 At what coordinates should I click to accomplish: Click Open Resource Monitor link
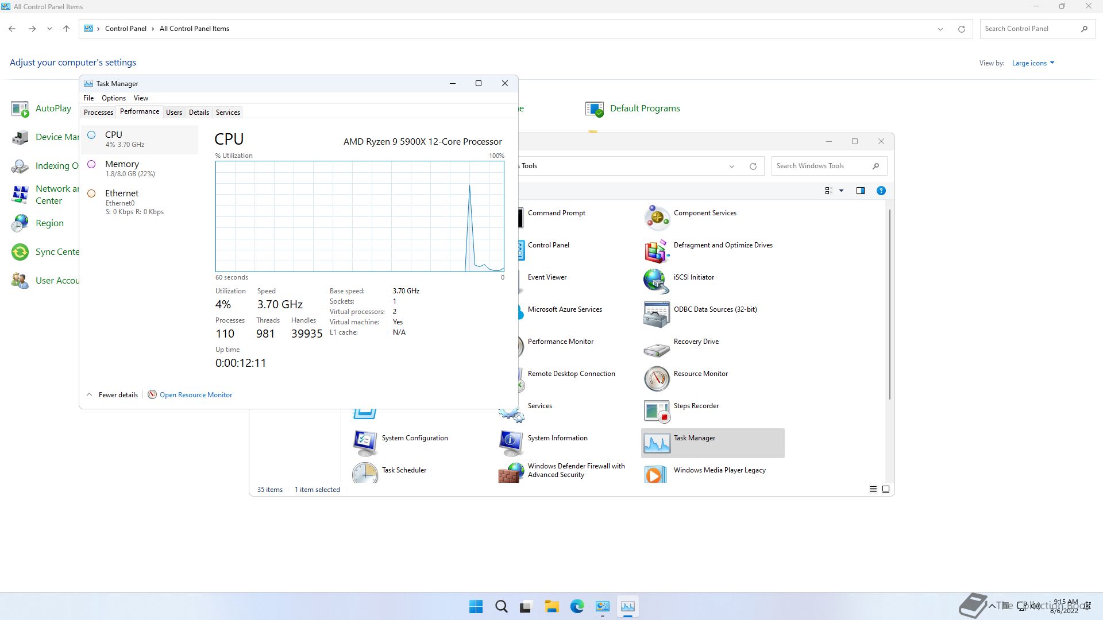pyautogui.click(x=195, y=395)
